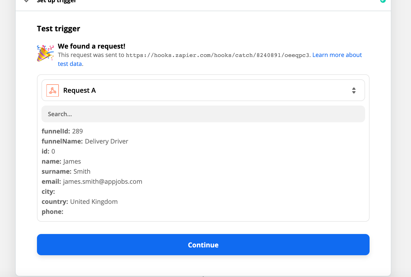
Task: Select the funnelId: 289 row
Action: 62,131
